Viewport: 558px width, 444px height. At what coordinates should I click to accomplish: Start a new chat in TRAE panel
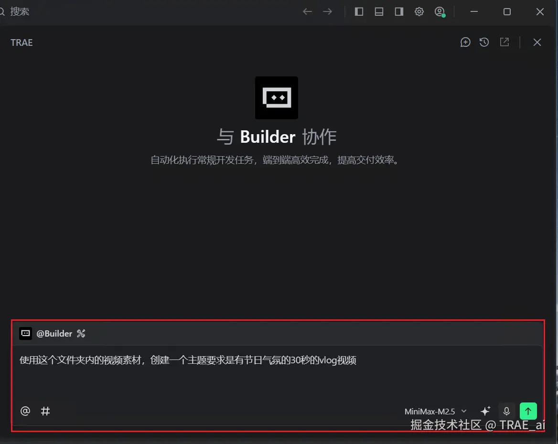(465, 42)
